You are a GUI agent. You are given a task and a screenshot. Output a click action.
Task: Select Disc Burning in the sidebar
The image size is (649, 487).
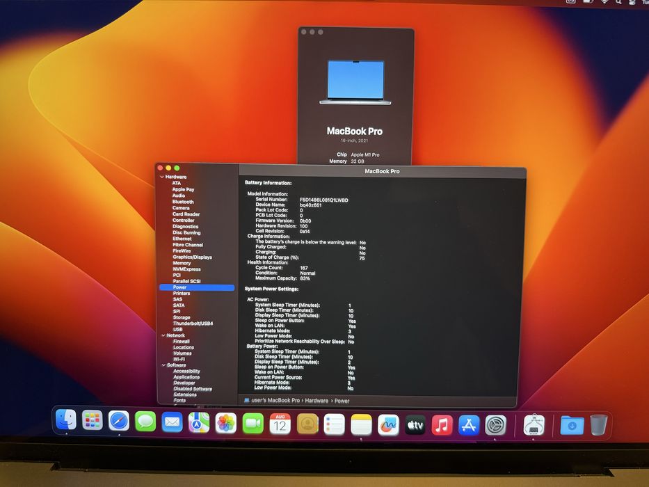click(186, 233)
